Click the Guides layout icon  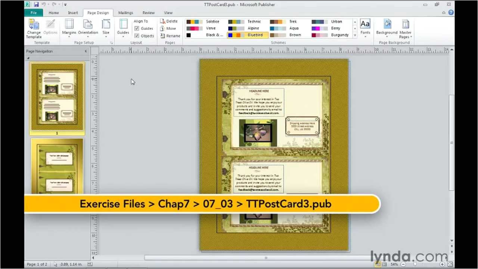pyautogui.click(x=123, y=25)
